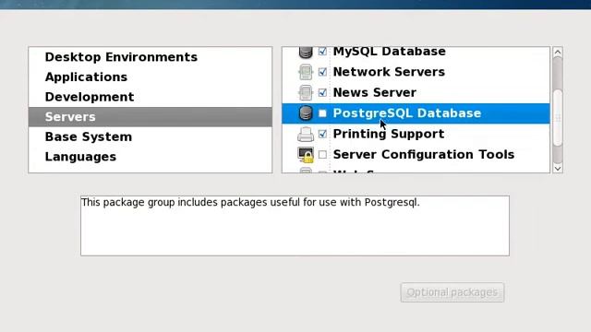Select the Servers category
This screenshot has width=591, height=332.
[x=150, y=117]
